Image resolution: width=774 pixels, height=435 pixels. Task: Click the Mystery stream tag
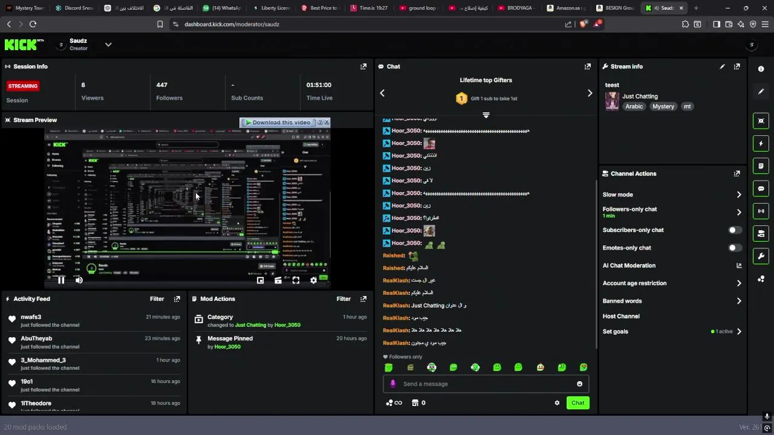tap(663, 106)
